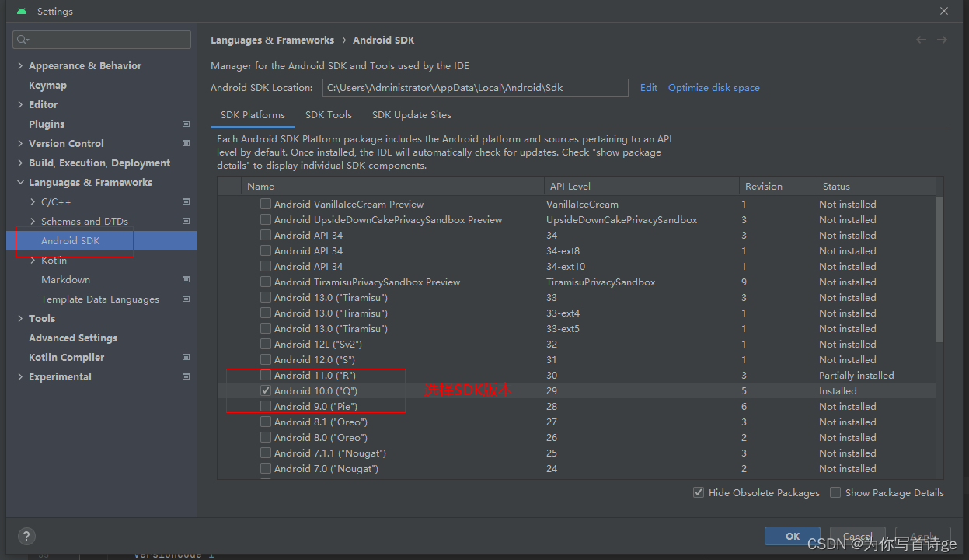Viewport: 969px width, 560px height.
Task: Click the Cancel button
Action: tap(858, 536)
